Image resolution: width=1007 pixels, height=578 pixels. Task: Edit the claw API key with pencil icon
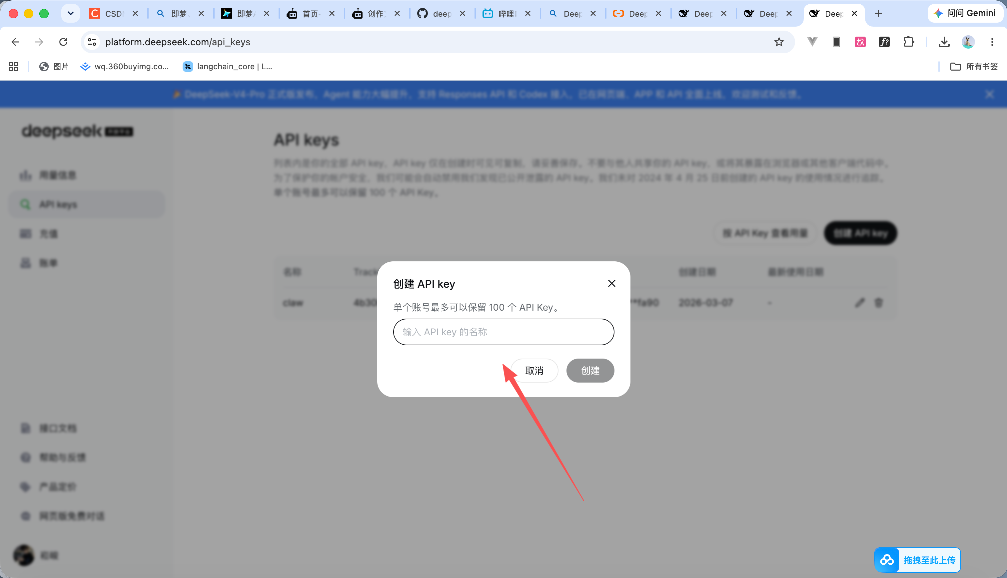pos(860,303)
